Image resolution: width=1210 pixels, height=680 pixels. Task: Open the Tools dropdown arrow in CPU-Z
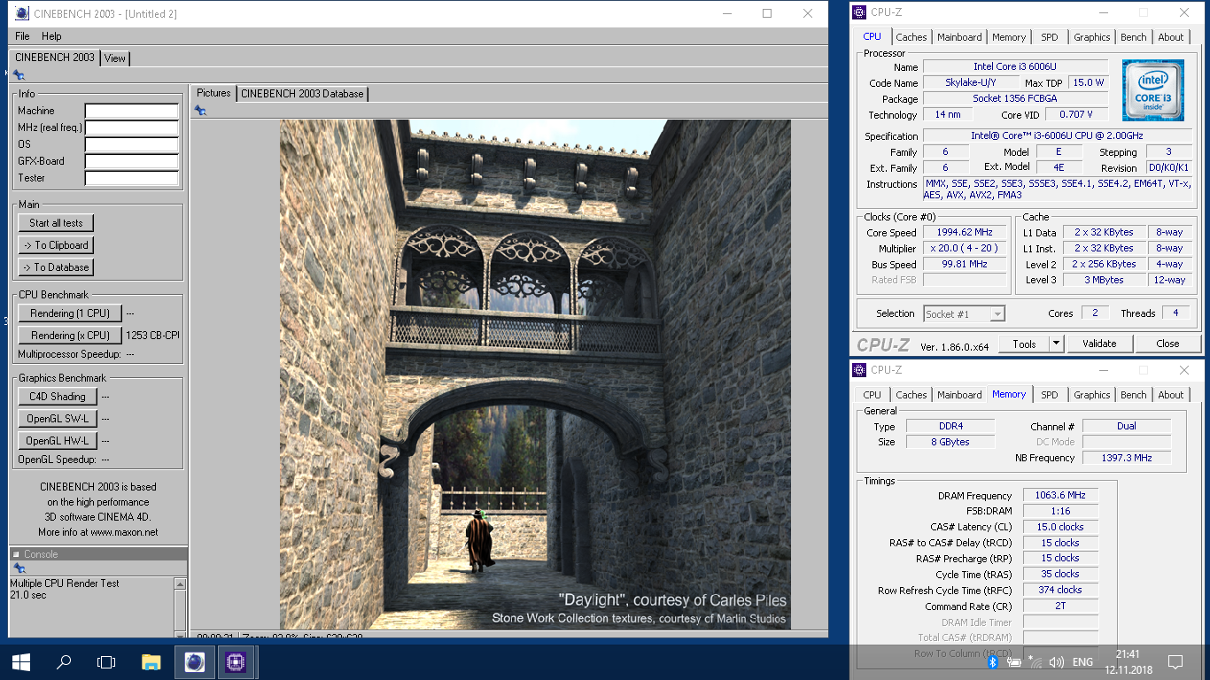point(1056,344)
